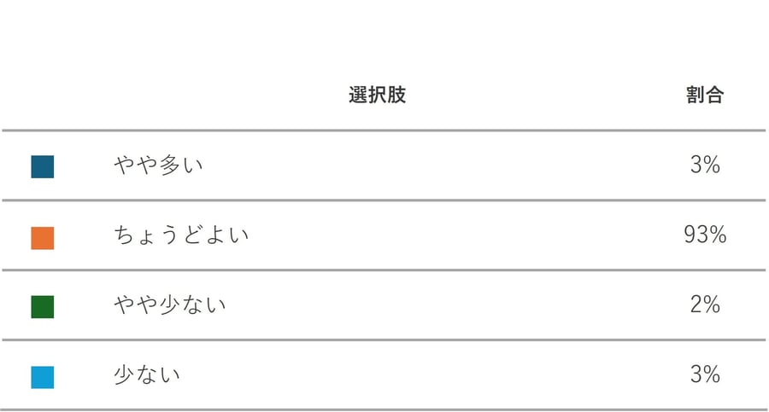Click the 2% percentage value
The image size is (769, 412).
tap(705, 305)
